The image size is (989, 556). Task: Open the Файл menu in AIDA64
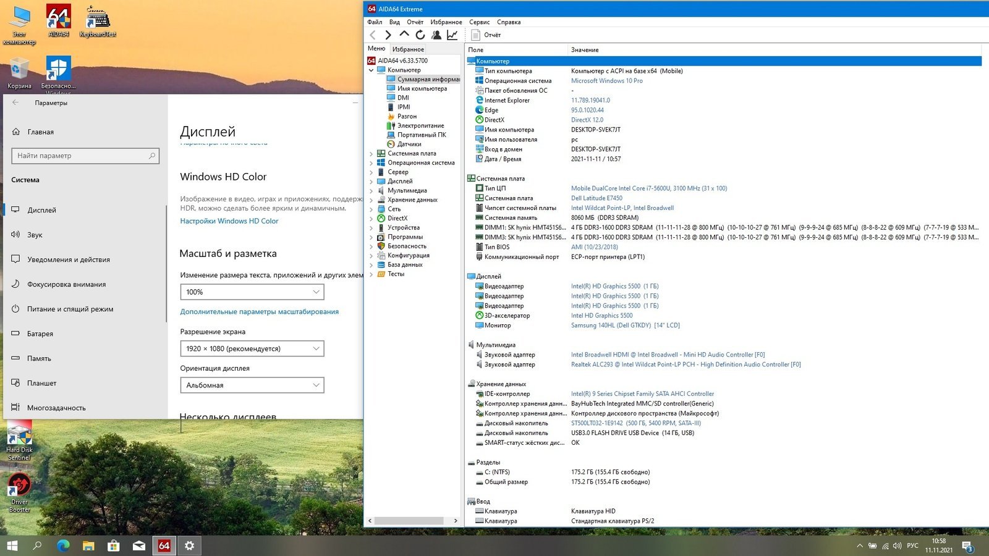coord(375,22)
